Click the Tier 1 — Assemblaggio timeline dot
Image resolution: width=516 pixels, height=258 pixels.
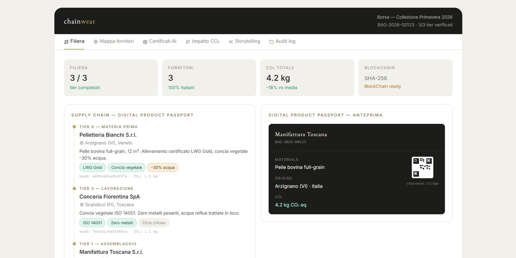click(x=74, y=244)
